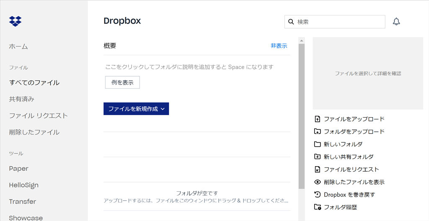Open 削除したファイル in the sidebar
The width and height of the screenshot is (429, 221).
(x=34, y=132)
